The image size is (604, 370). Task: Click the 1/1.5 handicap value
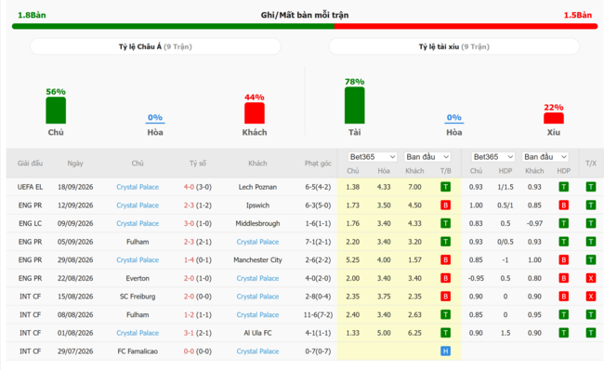[506, 187]
